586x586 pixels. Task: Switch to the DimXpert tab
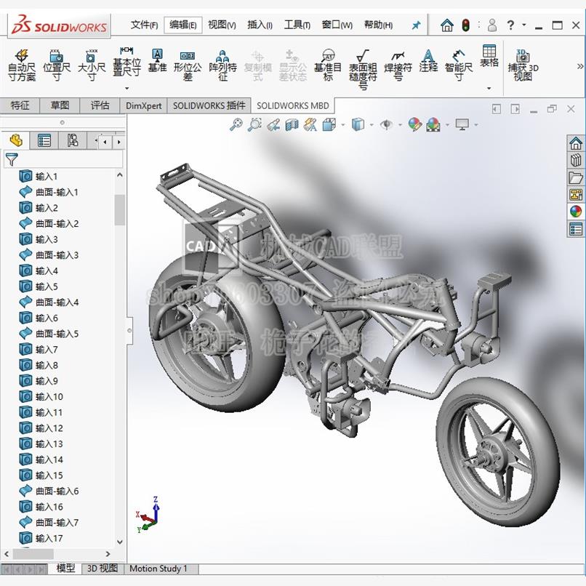tap(143, 105)
